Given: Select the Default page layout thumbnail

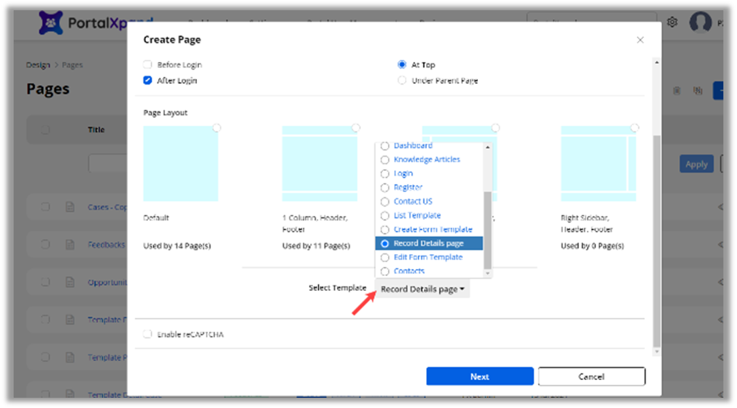Looking at the screenshot, I should (181, 163).
